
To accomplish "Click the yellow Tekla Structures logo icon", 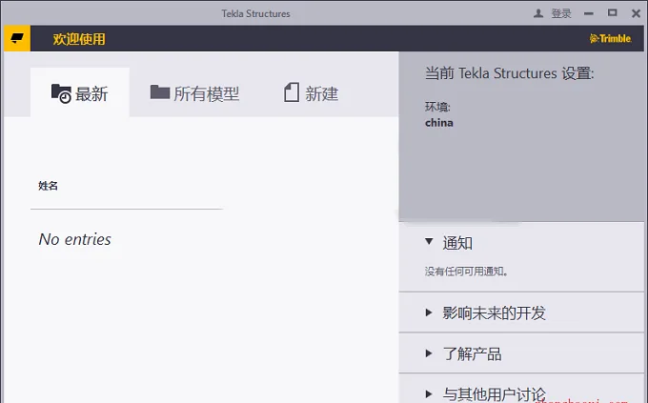I will 17,38.
